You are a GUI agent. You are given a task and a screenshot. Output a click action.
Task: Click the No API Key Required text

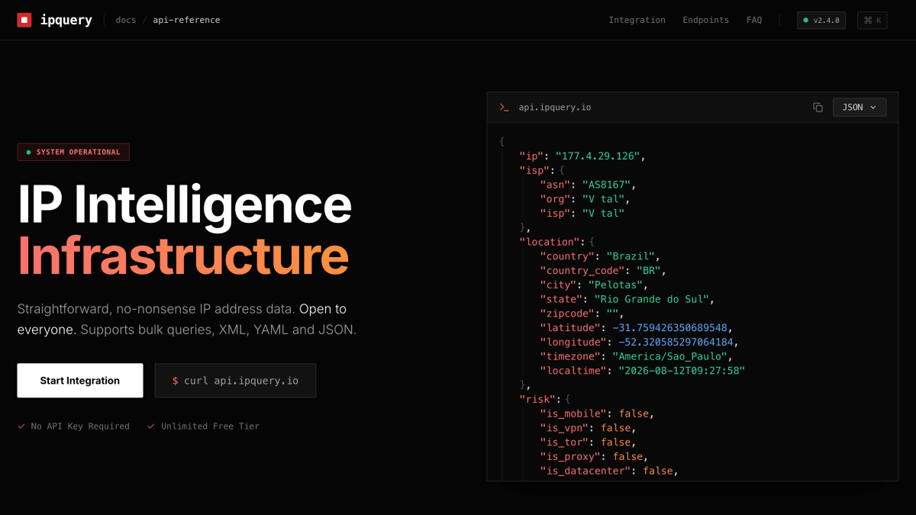80,426
